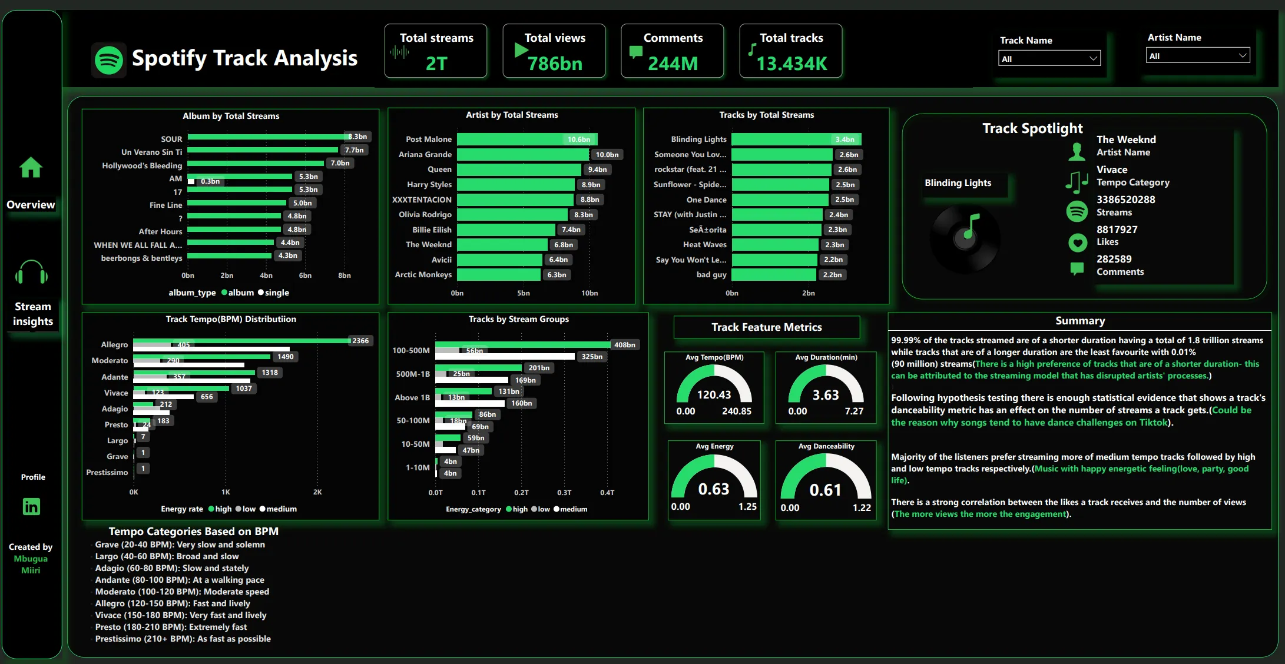
Task: Open Stream insights via headphones icon
Action: click(x=31, y=274)
